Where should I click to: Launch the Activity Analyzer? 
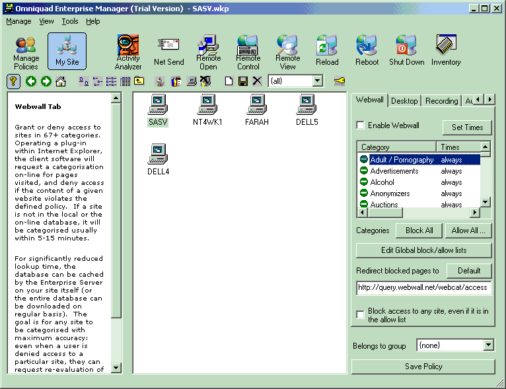[x=128, y=52]
